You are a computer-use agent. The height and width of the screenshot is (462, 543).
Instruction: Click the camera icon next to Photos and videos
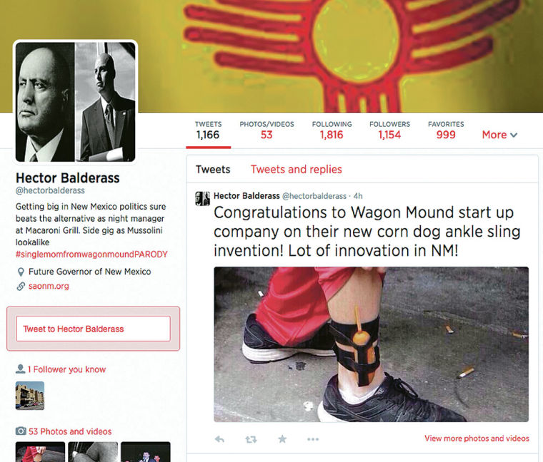tap(21, 431)
